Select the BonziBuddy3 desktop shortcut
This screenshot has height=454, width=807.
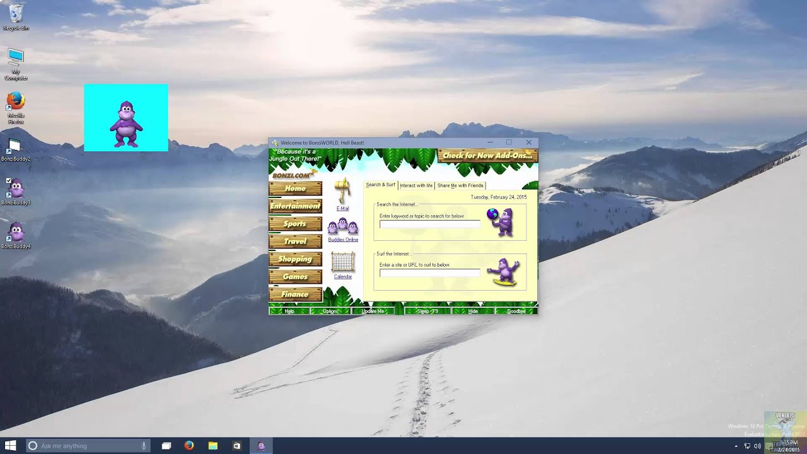(x=16, y=192)
